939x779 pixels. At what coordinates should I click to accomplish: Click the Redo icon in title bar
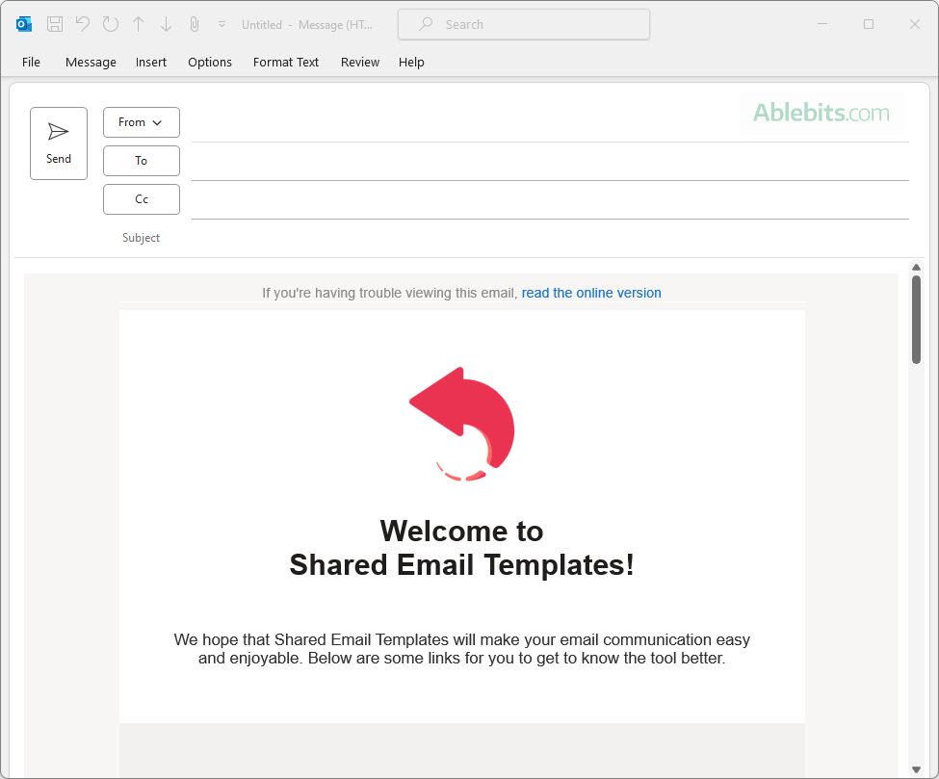click(111, 24)
